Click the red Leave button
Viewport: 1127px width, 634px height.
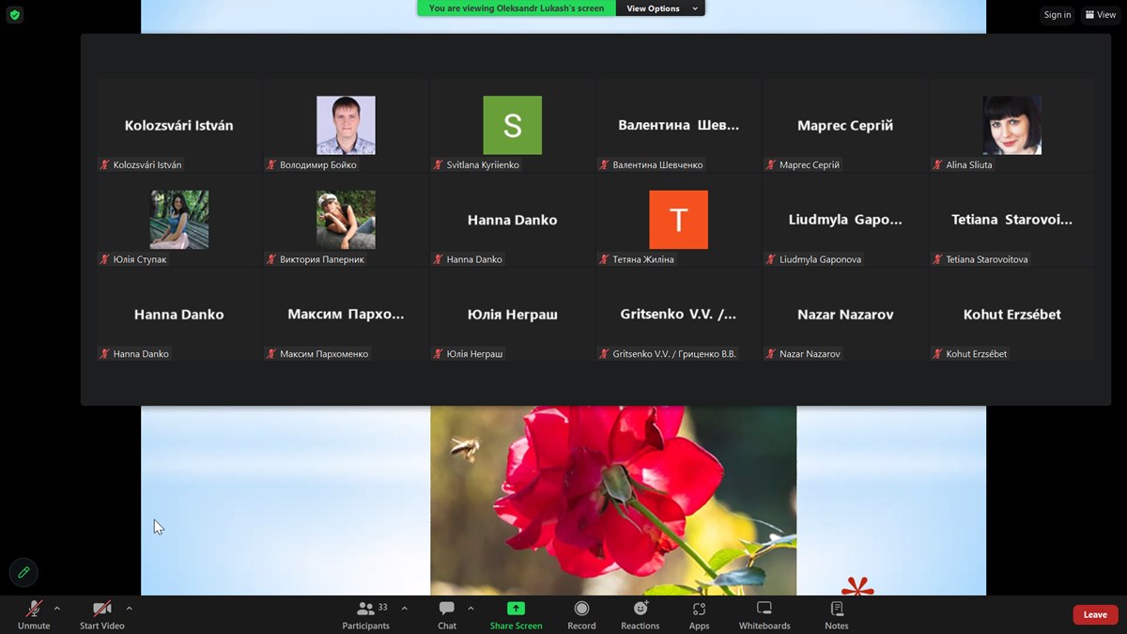[x=1095, y=615]
